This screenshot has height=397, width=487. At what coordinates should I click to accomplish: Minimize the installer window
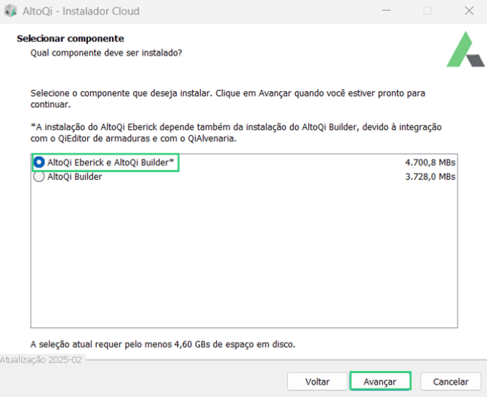click(385, 11)
